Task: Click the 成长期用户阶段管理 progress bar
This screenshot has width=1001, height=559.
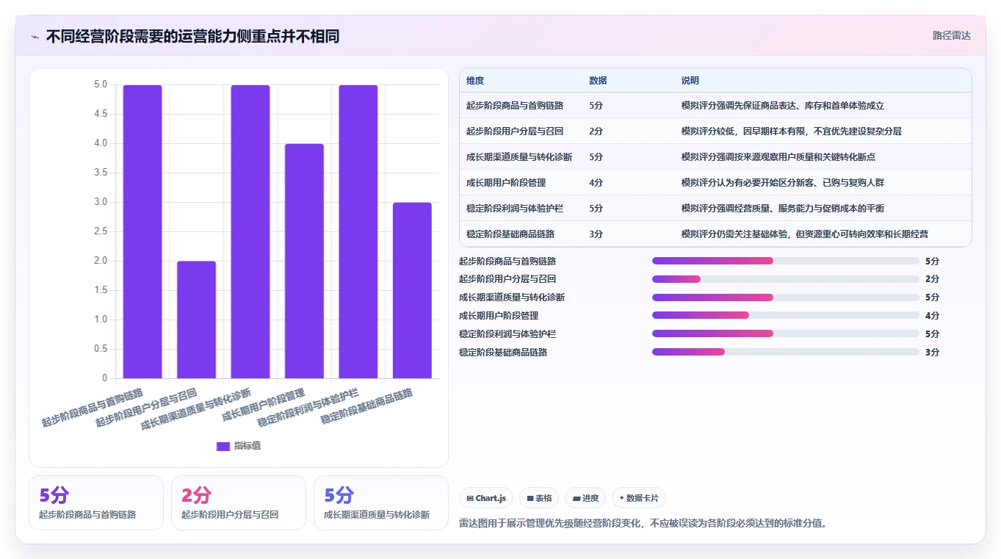Action: point(786,315)
